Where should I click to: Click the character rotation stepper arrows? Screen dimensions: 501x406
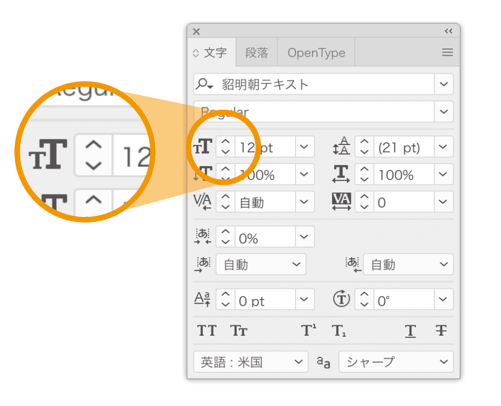click(364, 299)
